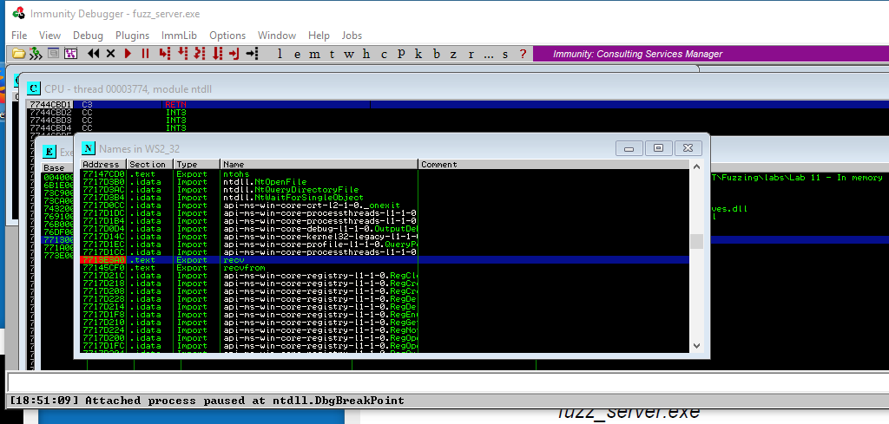
Task: Pause execution with the red pause icon
Action: 145,54
